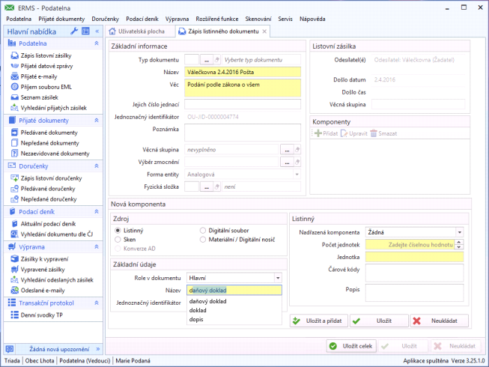Open the Přijaté dokumenty menu
The image size is (489, 367).
coord(61,19)
